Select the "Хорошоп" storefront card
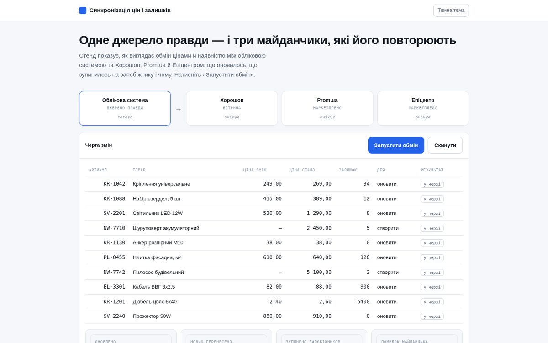Image resolution: width=548 pixels, height=343 pixels. point(232,108)
